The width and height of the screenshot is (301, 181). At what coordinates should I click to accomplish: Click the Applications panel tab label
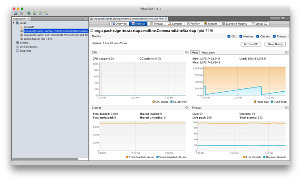point(19,19)
